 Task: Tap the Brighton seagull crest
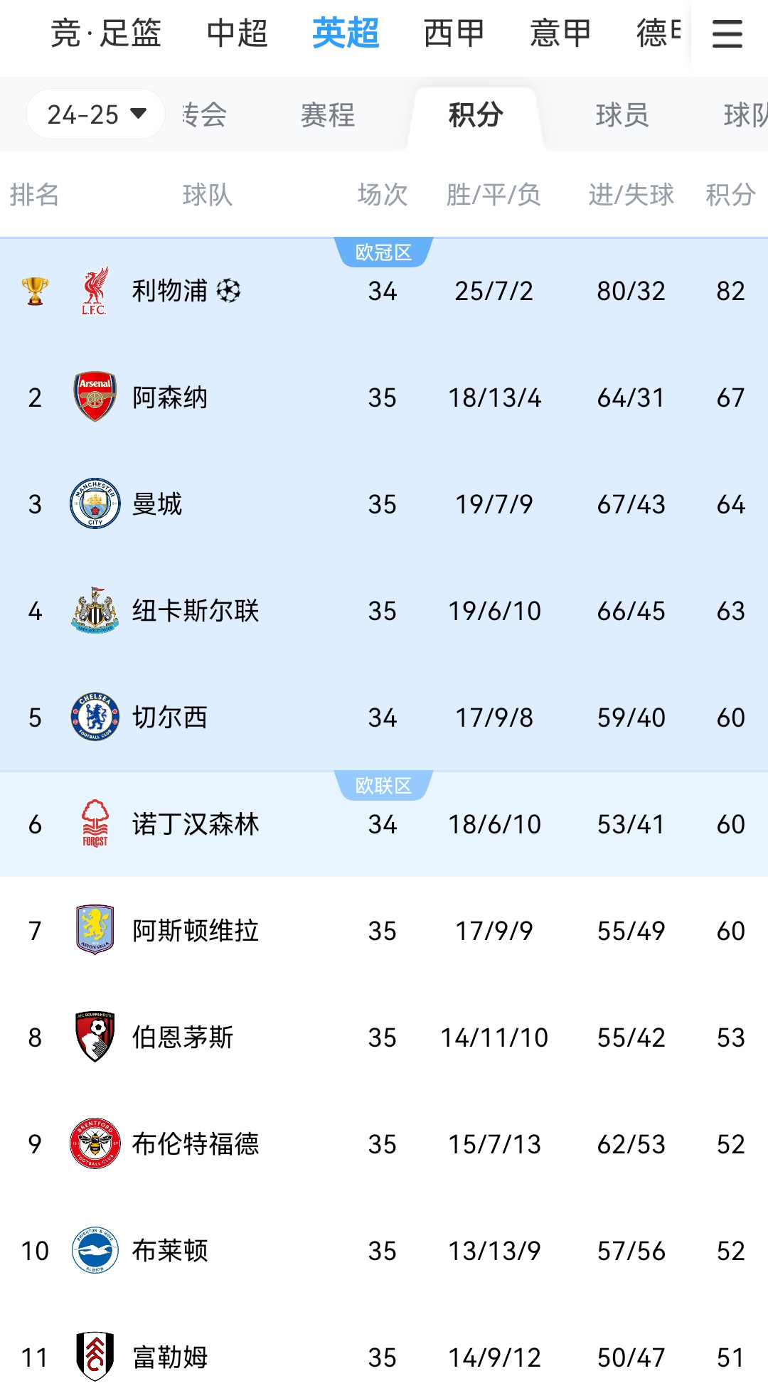[95, 1250]
